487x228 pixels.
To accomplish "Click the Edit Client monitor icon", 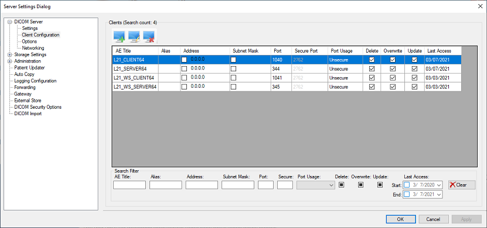I will (134, 37).
